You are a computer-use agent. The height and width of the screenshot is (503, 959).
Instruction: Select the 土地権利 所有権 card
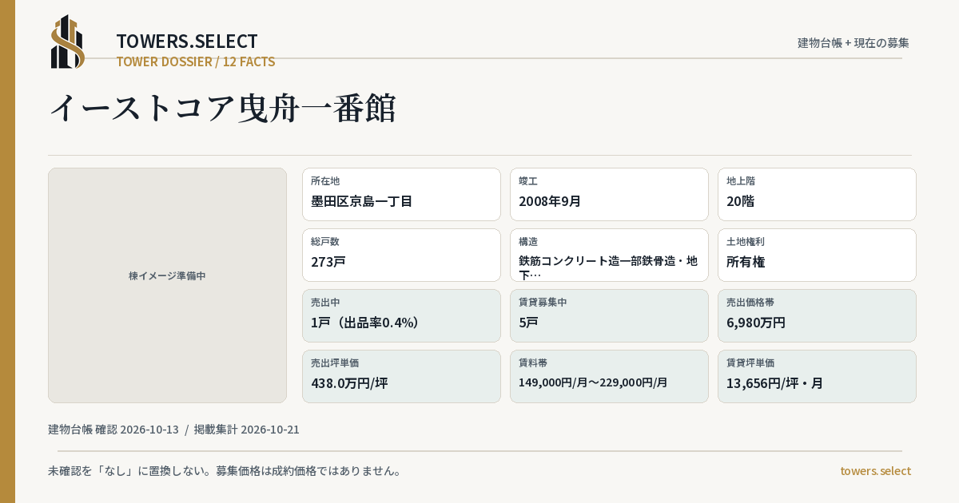[x=817, y=255]
